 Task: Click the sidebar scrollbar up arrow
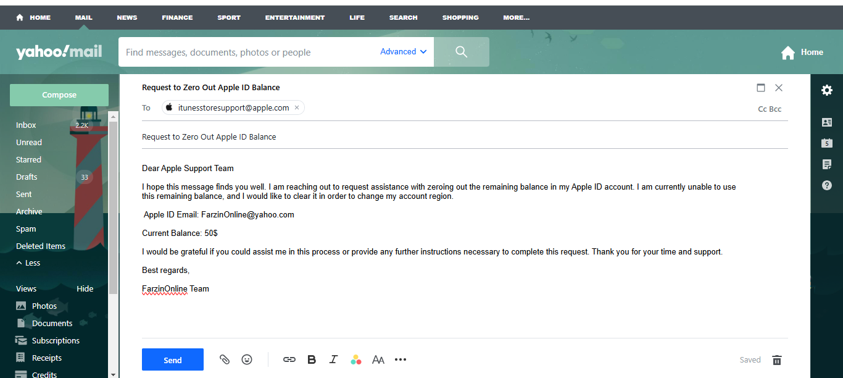(x=112, y=115)
